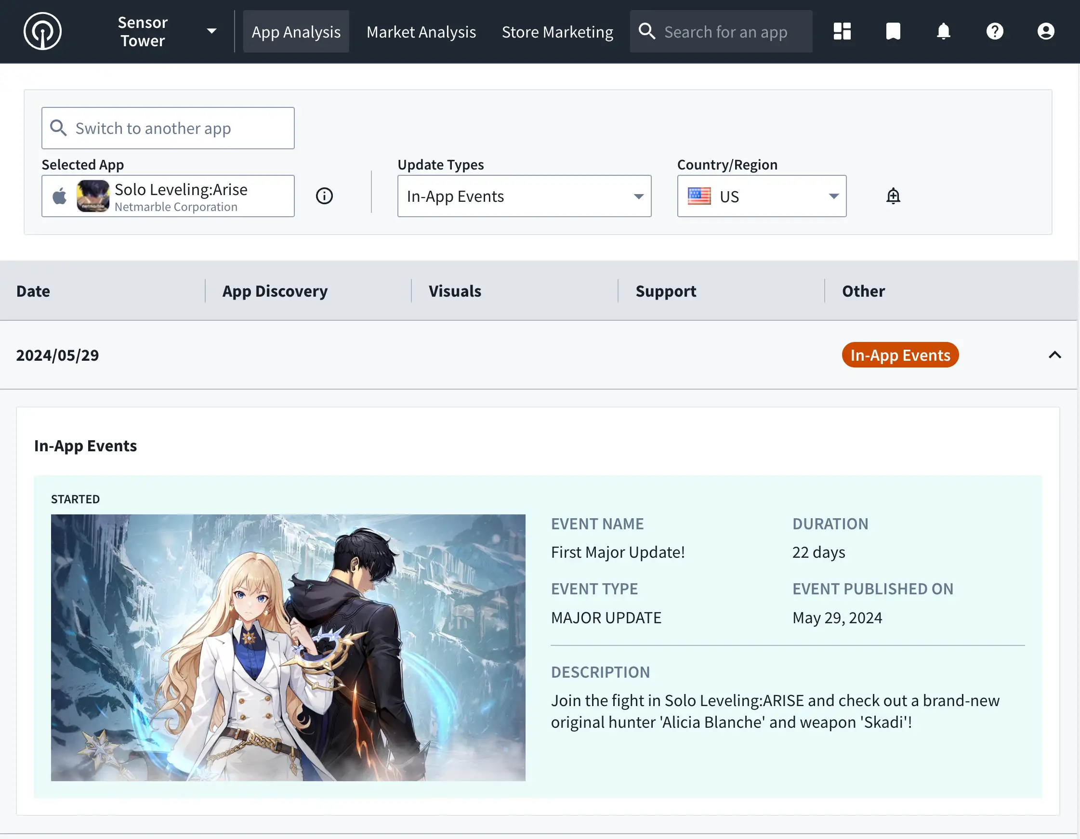Go to Store Marketing tab
This screenshot has height=839, width=1080.
tap(557, 32)
